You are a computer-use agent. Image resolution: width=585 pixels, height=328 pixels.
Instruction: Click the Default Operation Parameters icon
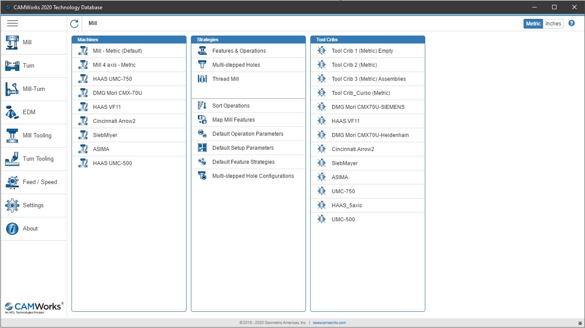pos(202,134)
